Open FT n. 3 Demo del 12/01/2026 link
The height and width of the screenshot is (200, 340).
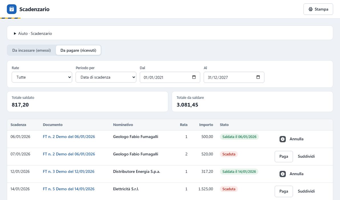[x=68, y=171]
